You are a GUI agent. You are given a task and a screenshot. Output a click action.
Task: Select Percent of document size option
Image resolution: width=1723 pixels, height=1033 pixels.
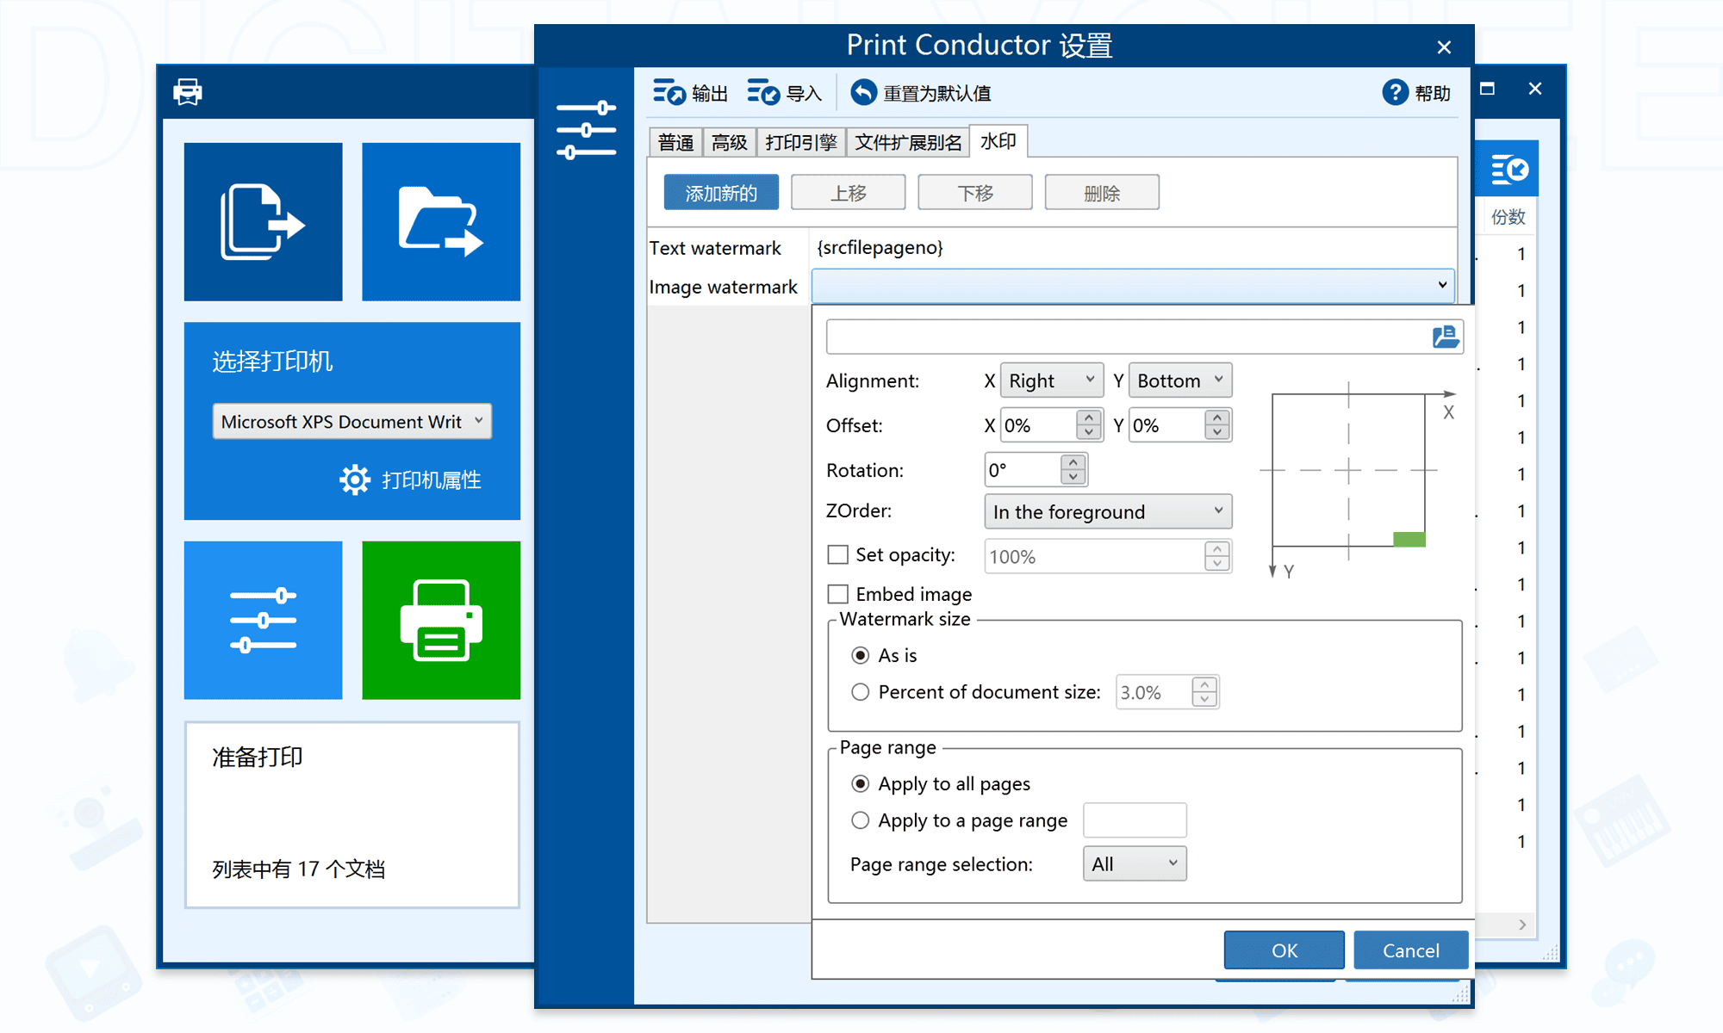point(860,692)
